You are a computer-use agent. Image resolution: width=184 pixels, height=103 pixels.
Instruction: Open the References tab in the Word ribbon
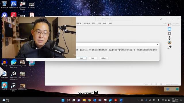87,23
